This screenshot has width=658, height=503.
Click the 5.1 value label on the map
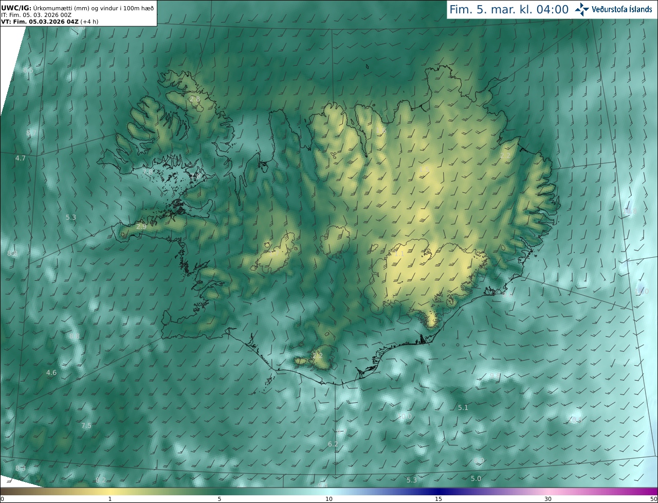pyautogui.click(x=463, y=407)
